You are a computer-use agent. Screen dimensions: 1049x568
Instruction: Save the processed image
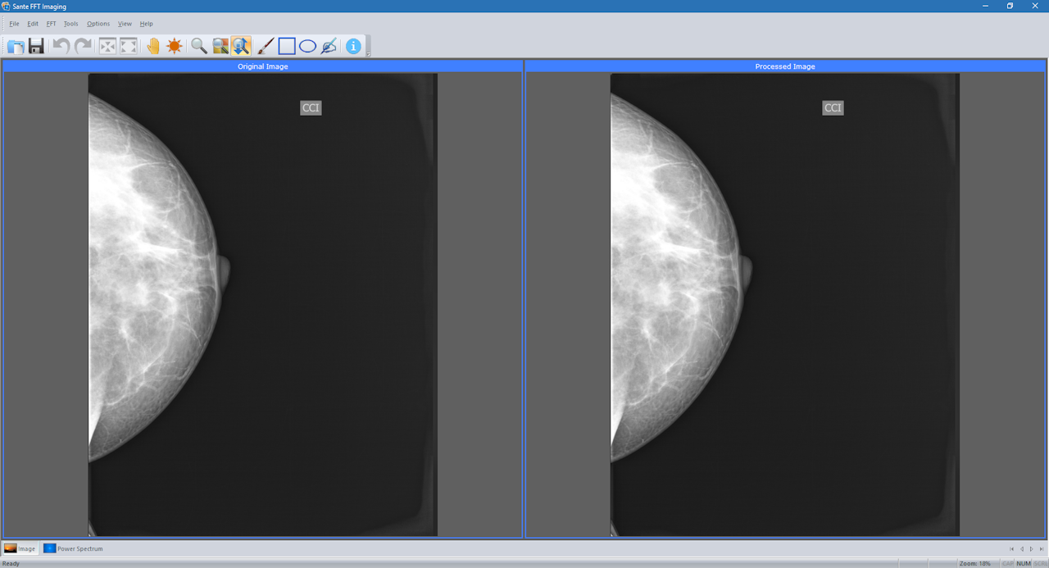pyautogui.click(x=36, y=46)
